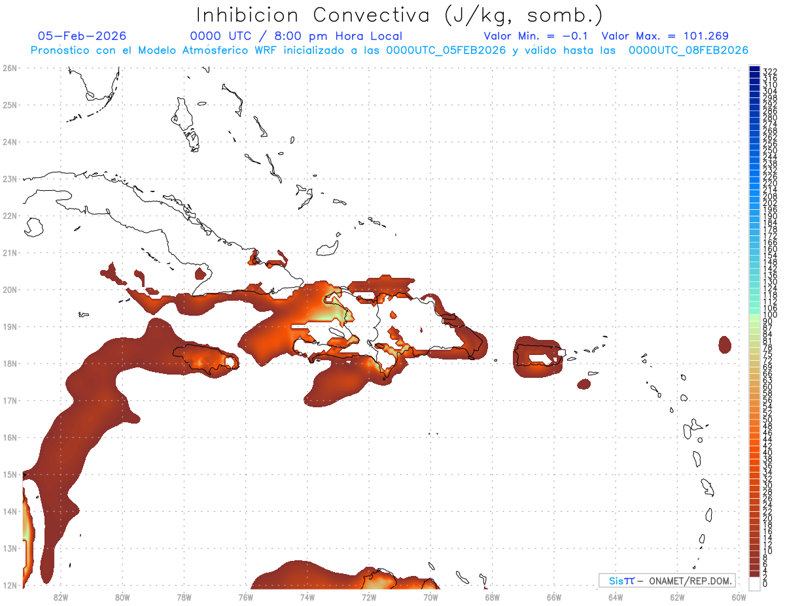The image size is (785, 606).
Task: Click the 19N latitude label
Action: pos(9,326)
